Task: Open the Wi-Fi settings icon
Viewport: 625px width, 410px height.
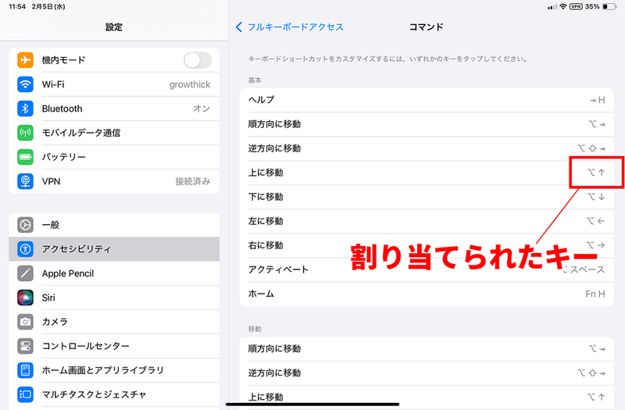Action: click(25, 84)
